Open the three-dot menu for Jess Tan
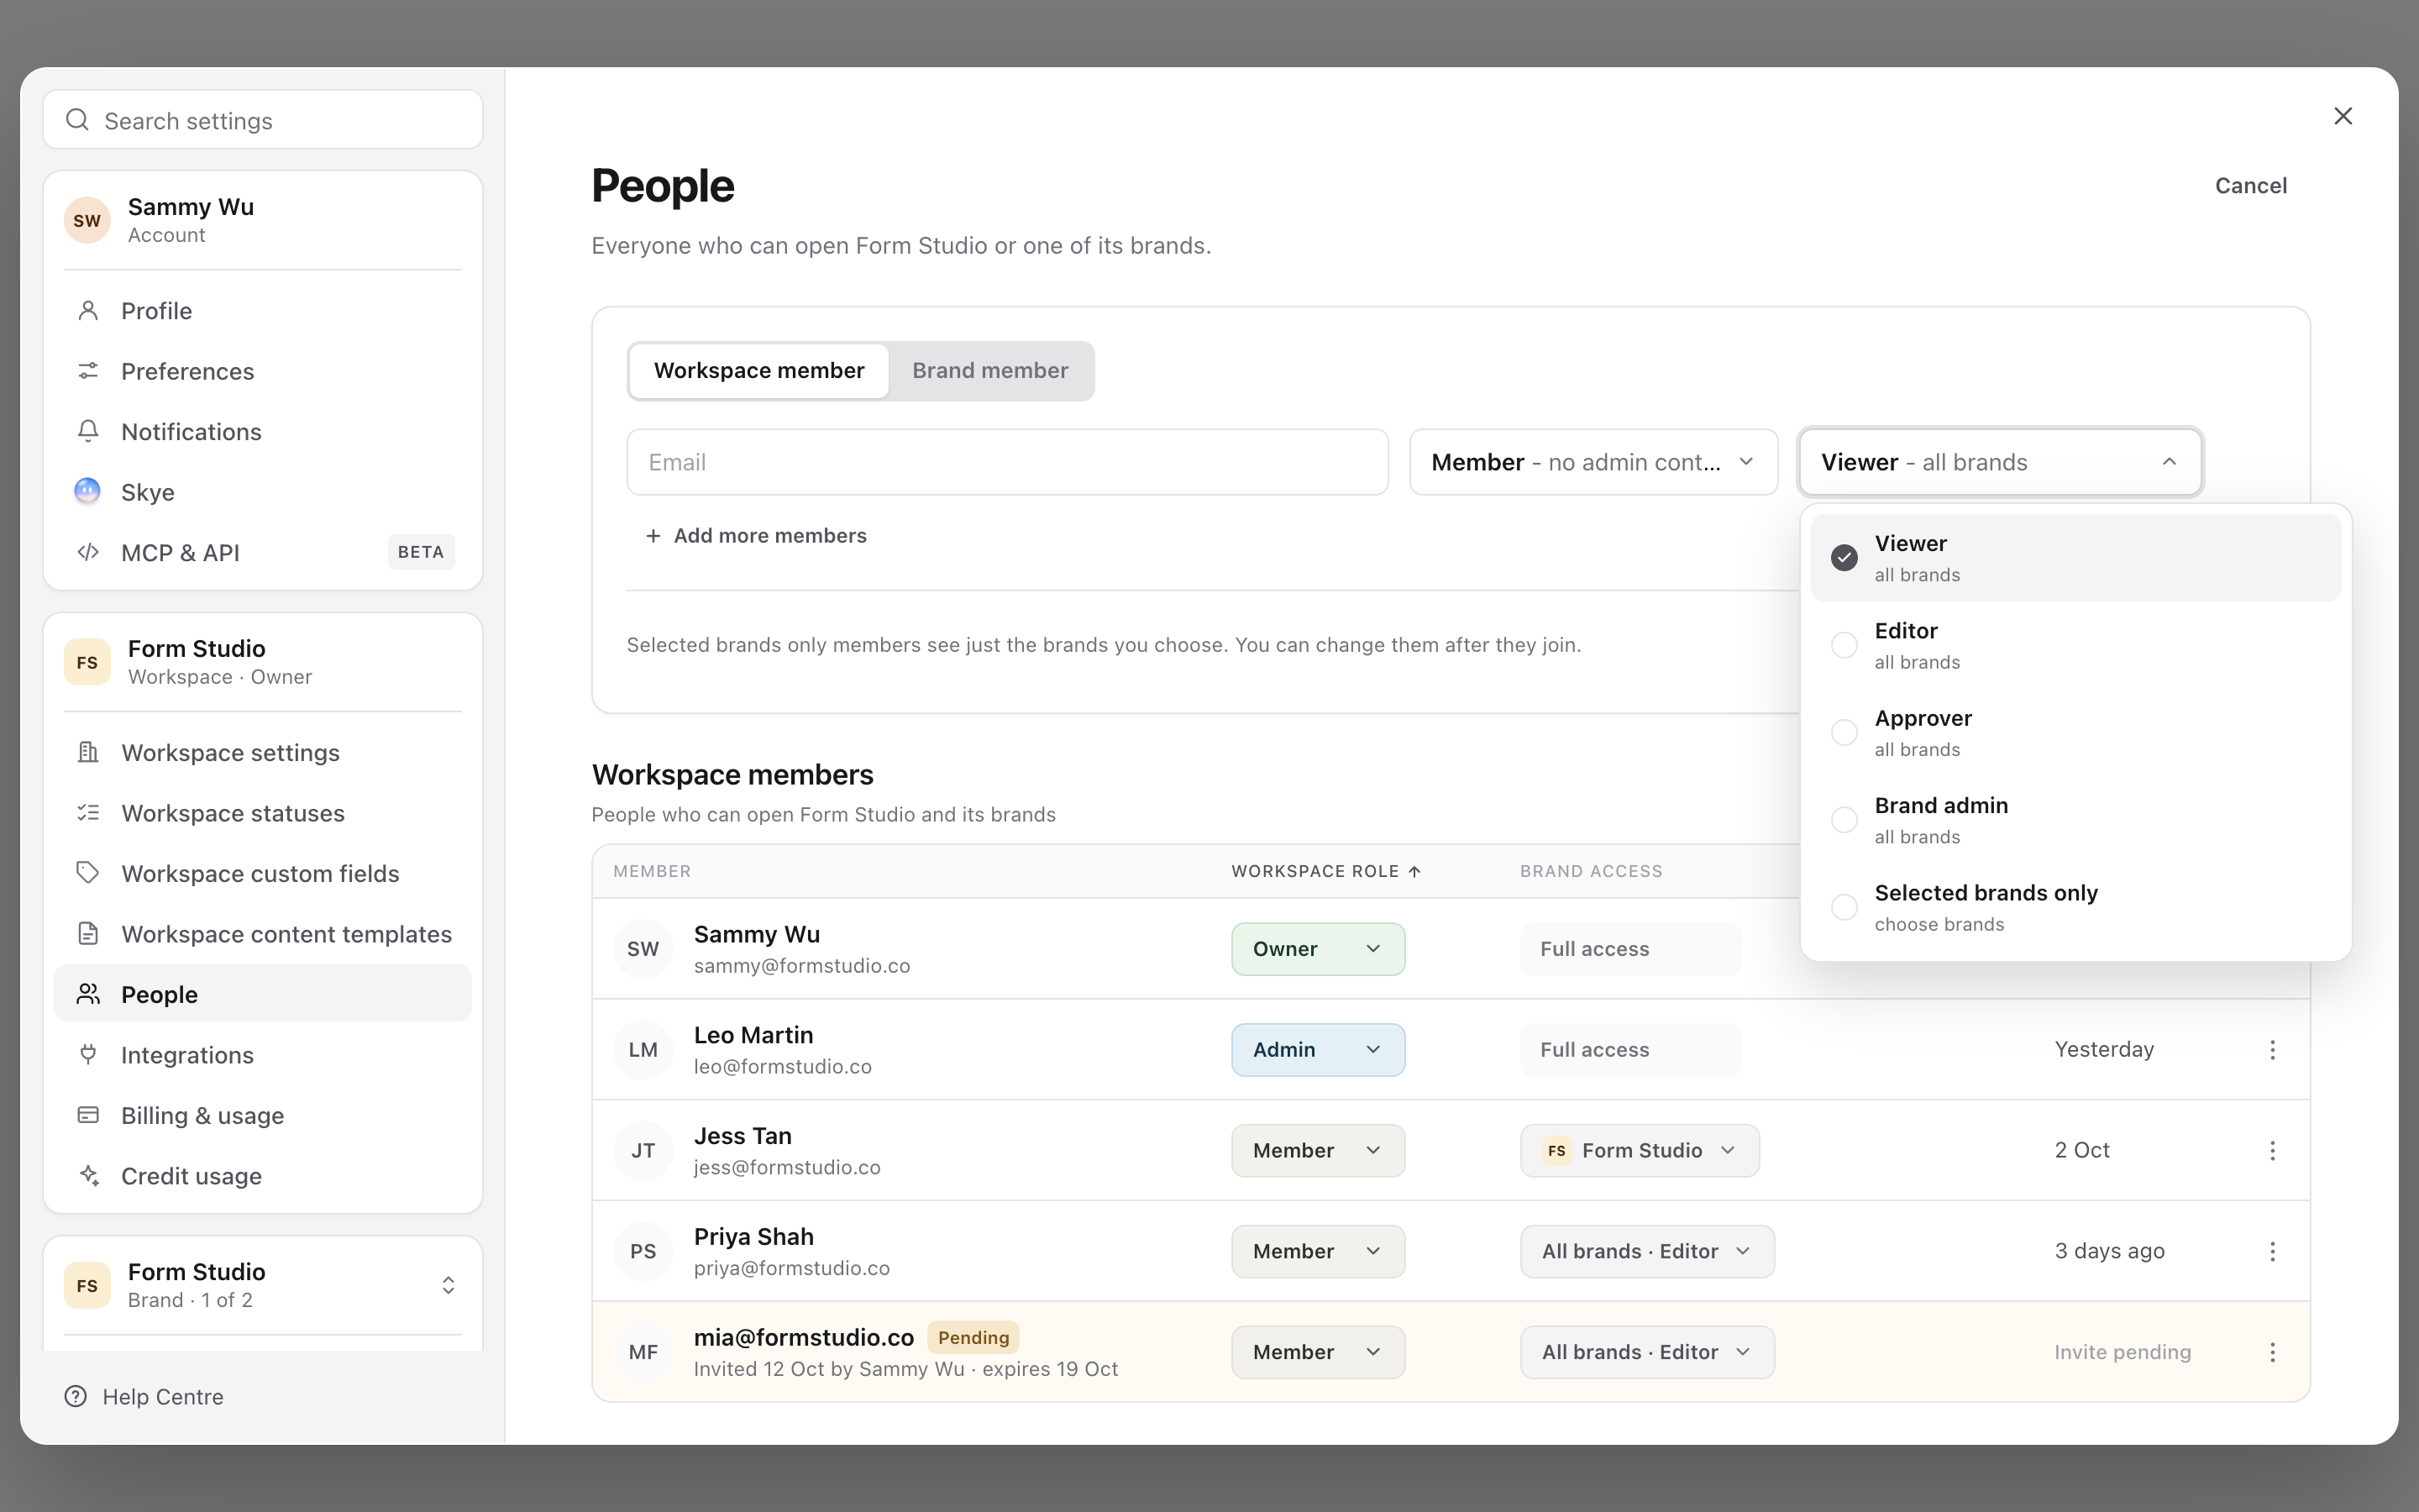2419x1512 pixels. click(2272, 1151)
